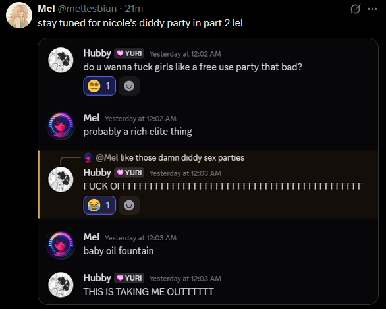The image size is (386, 309).
Task: Click Hubby's avatar on first message
Action: pos(61,60)
